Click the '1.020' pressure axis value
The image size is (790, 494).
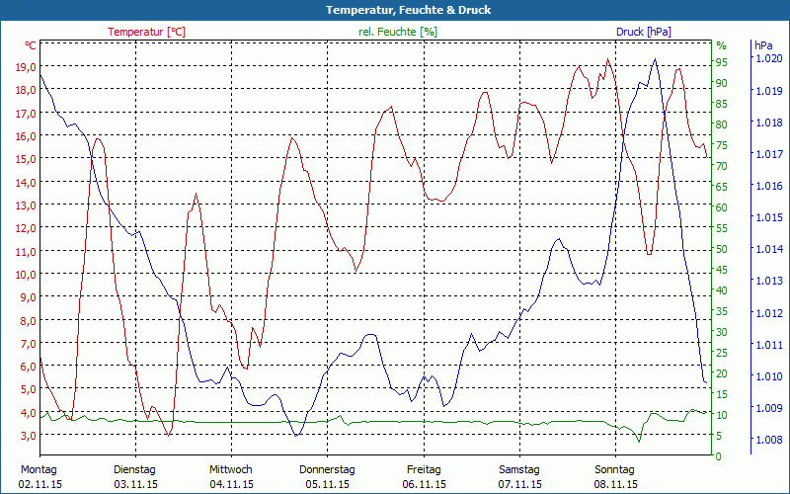coord(768,59)
